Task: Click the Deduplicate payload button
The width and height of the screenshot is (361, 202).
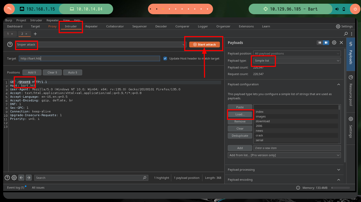Action: coord(240,136)
